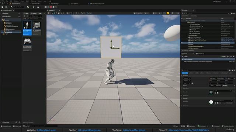Select the BP_ThirdPersonGameMode asset thumbnail
Viewport: 236px width, 132px height.
coord(37,28)
